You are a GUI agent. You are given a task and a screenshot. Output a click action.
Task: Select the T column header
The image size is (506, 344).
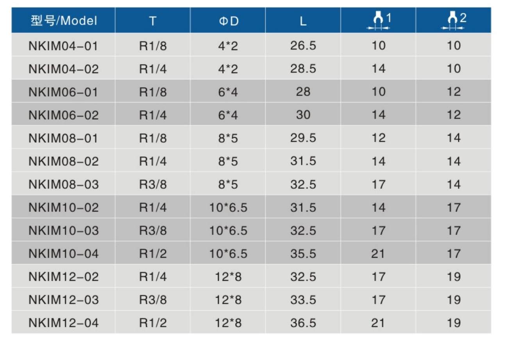click(x=153, y=21)
